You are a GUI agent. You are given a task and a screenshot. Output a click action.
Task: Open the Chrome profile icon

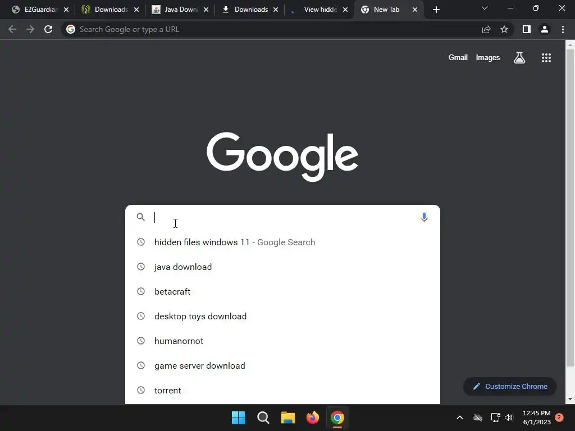[545, 29]
